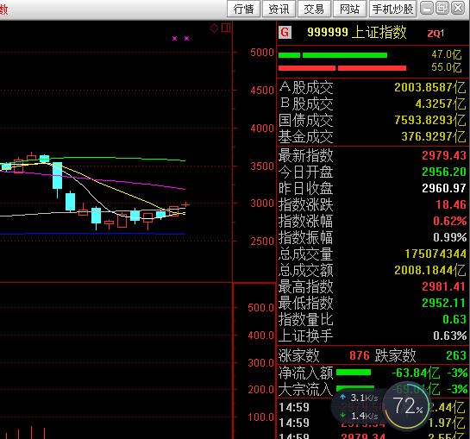Click the 3.1K/s upload speed indicator
Screen dimensions: 470x439
(359, 398)
